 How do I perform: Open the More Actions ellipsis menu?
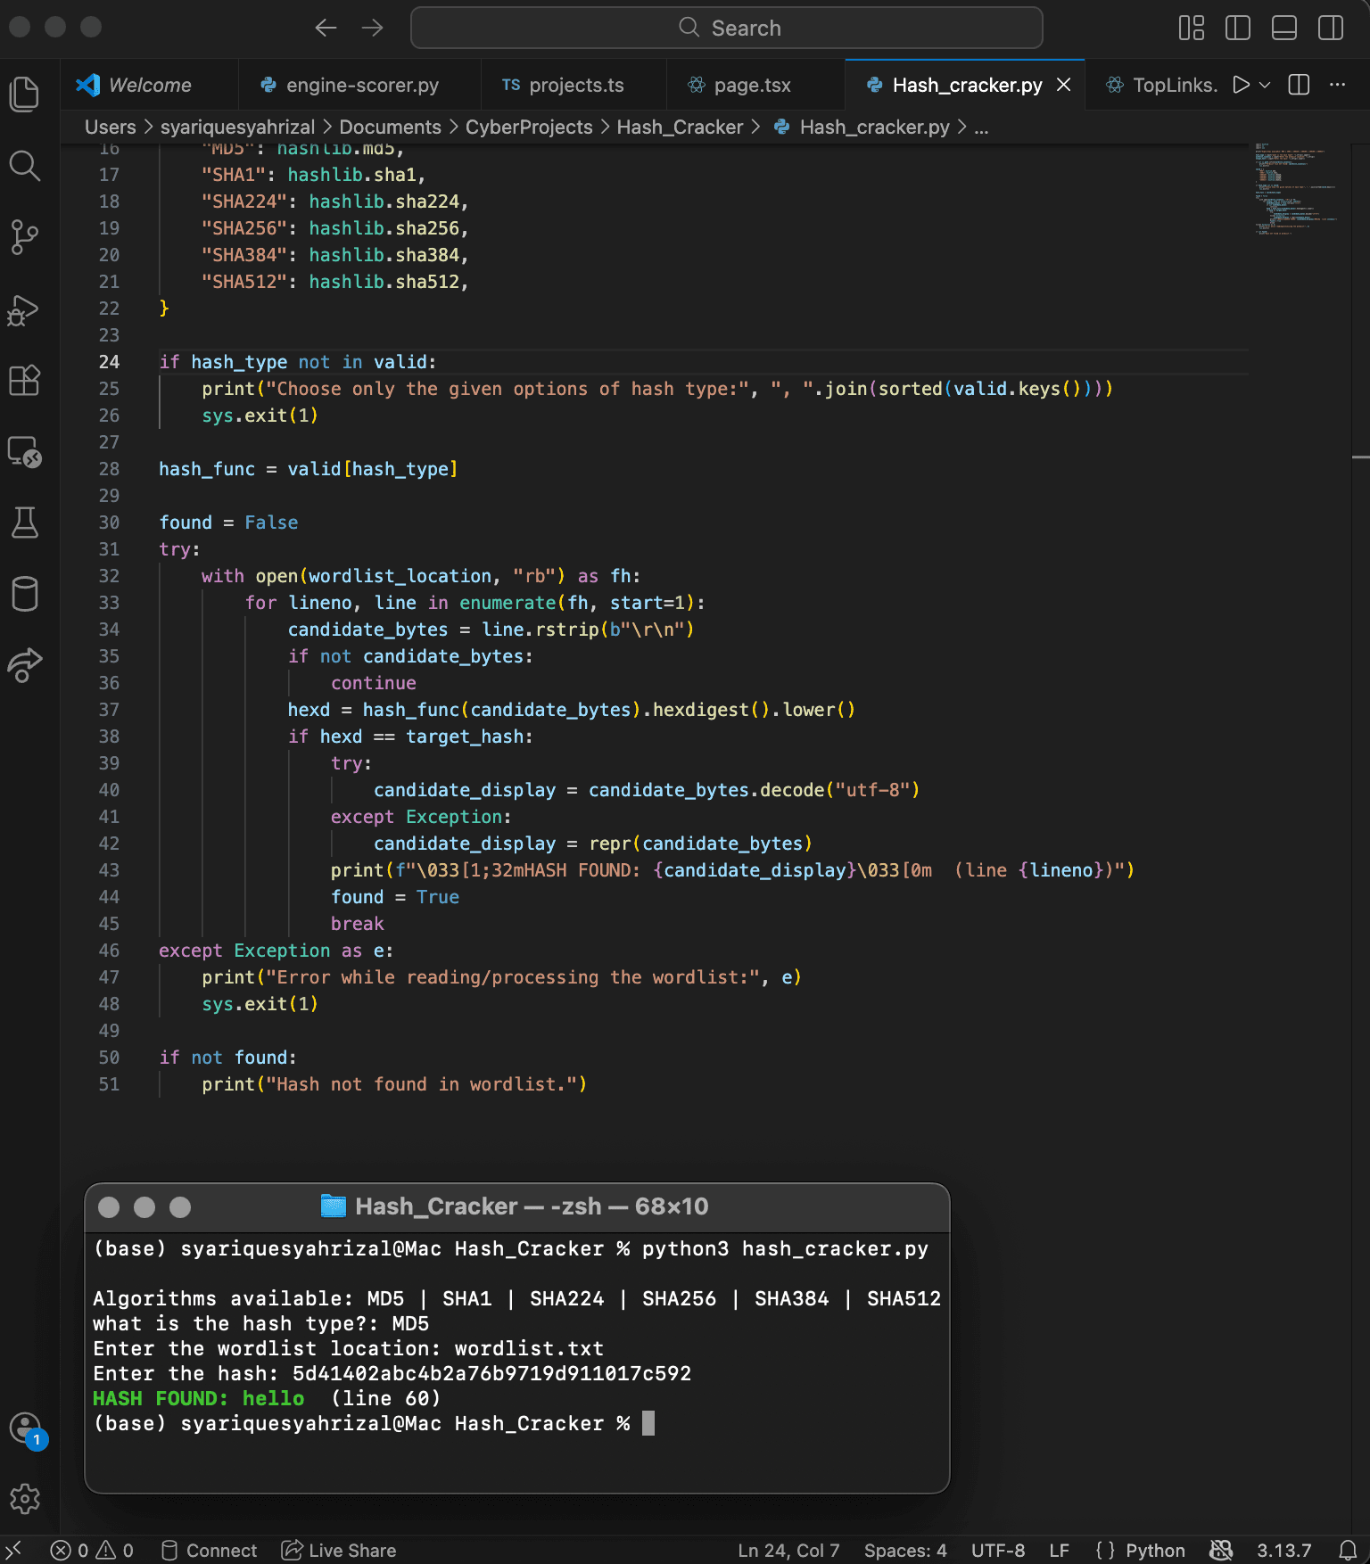coord(1337,85)
